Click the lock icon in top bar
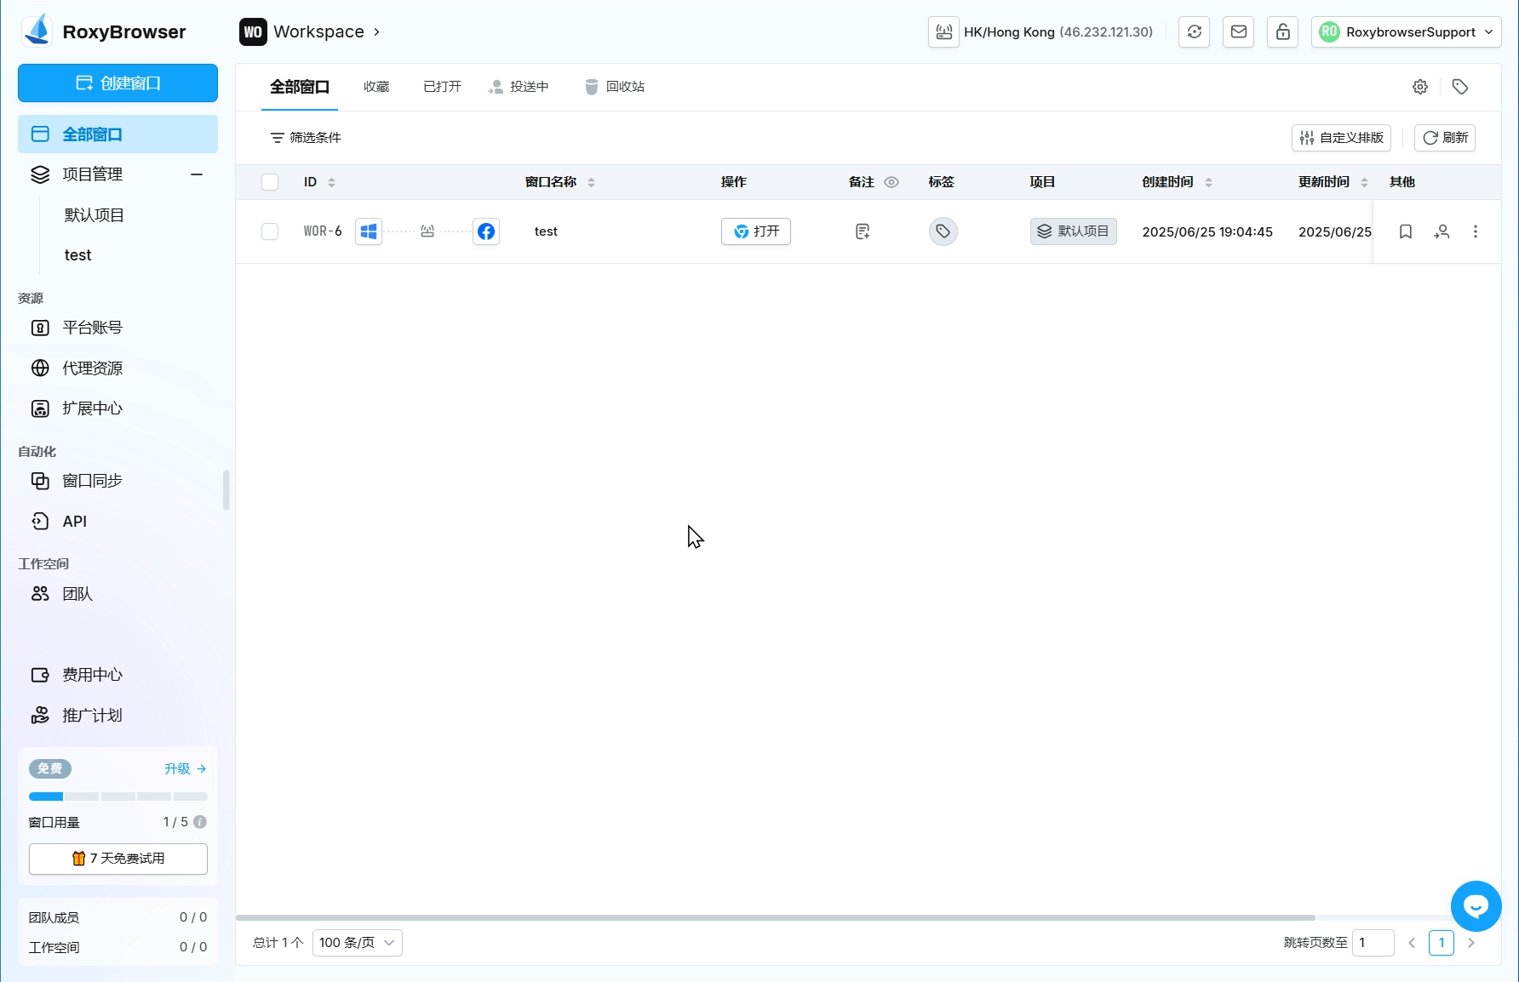The width and height of the screenshot is (1519, 982). (x=1282, y=32)
